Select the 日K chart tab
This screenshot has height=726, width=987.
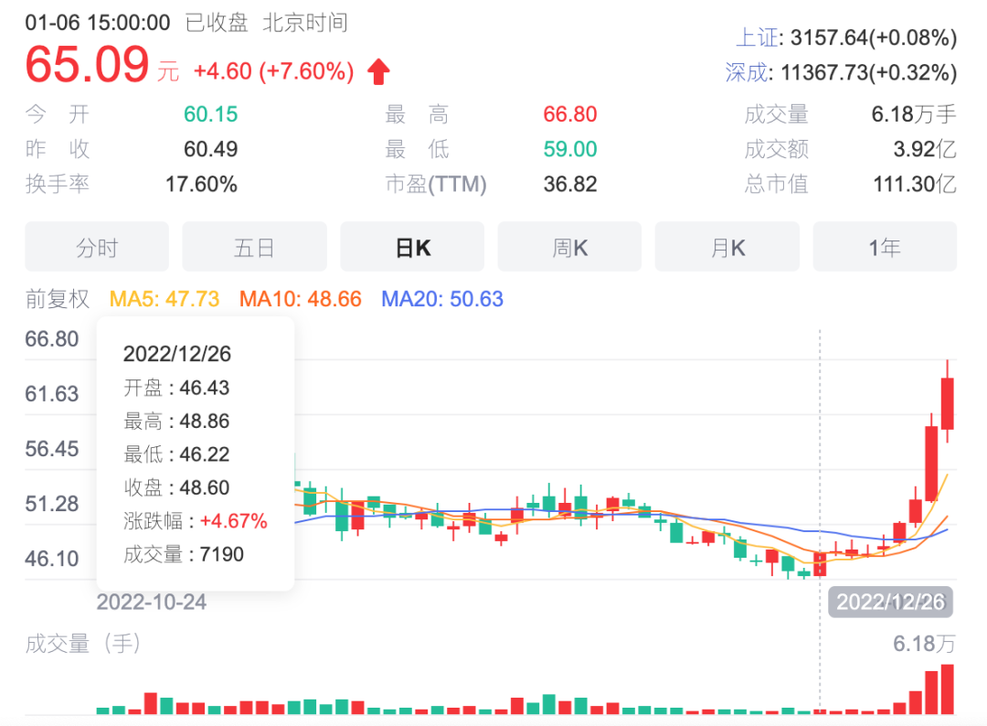[x=412, y=247]
